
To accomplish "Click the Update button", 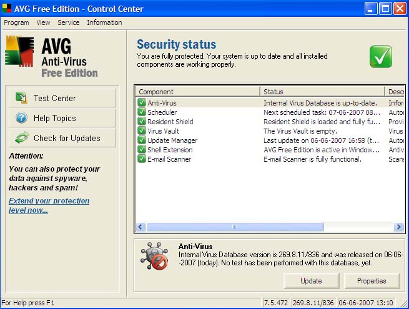I will [x=311, y=281].
